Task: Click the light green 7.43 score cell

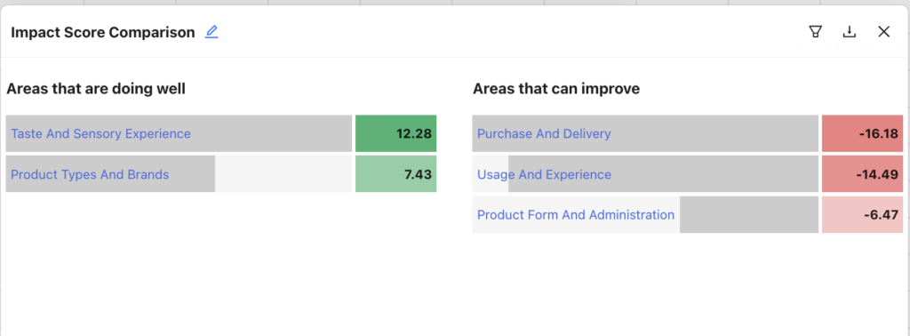Action: tap(395, 174)
